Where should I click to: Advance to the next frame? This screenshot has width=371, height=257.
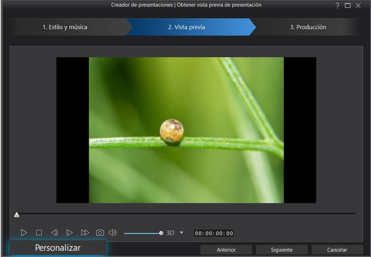pyautogui.click(x=69, y=233)
